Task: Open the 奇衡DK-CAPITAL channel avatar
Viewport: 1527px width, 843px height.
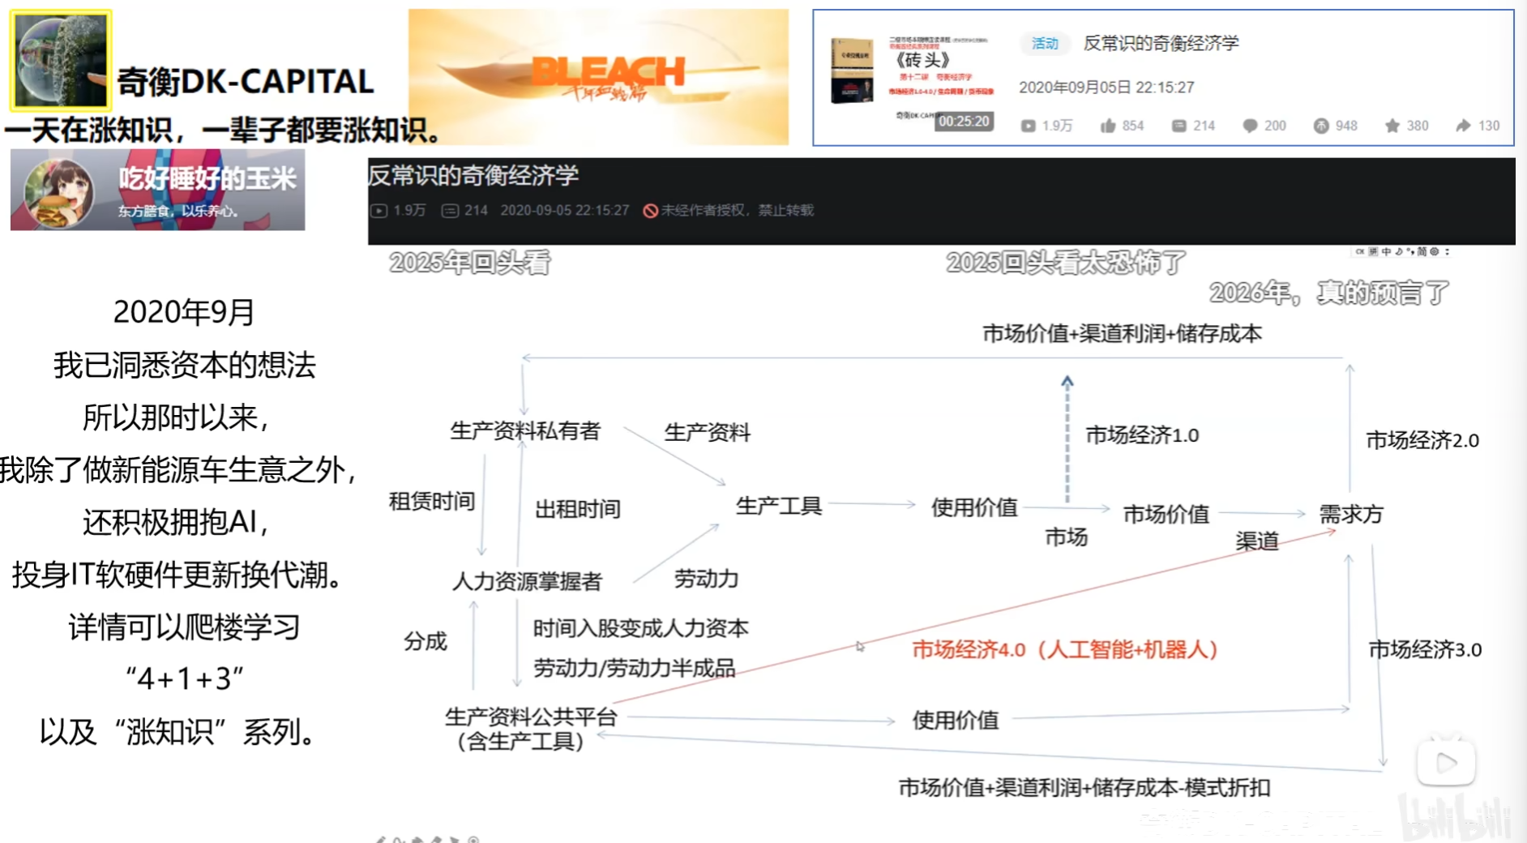Action: tap(61, 60)
